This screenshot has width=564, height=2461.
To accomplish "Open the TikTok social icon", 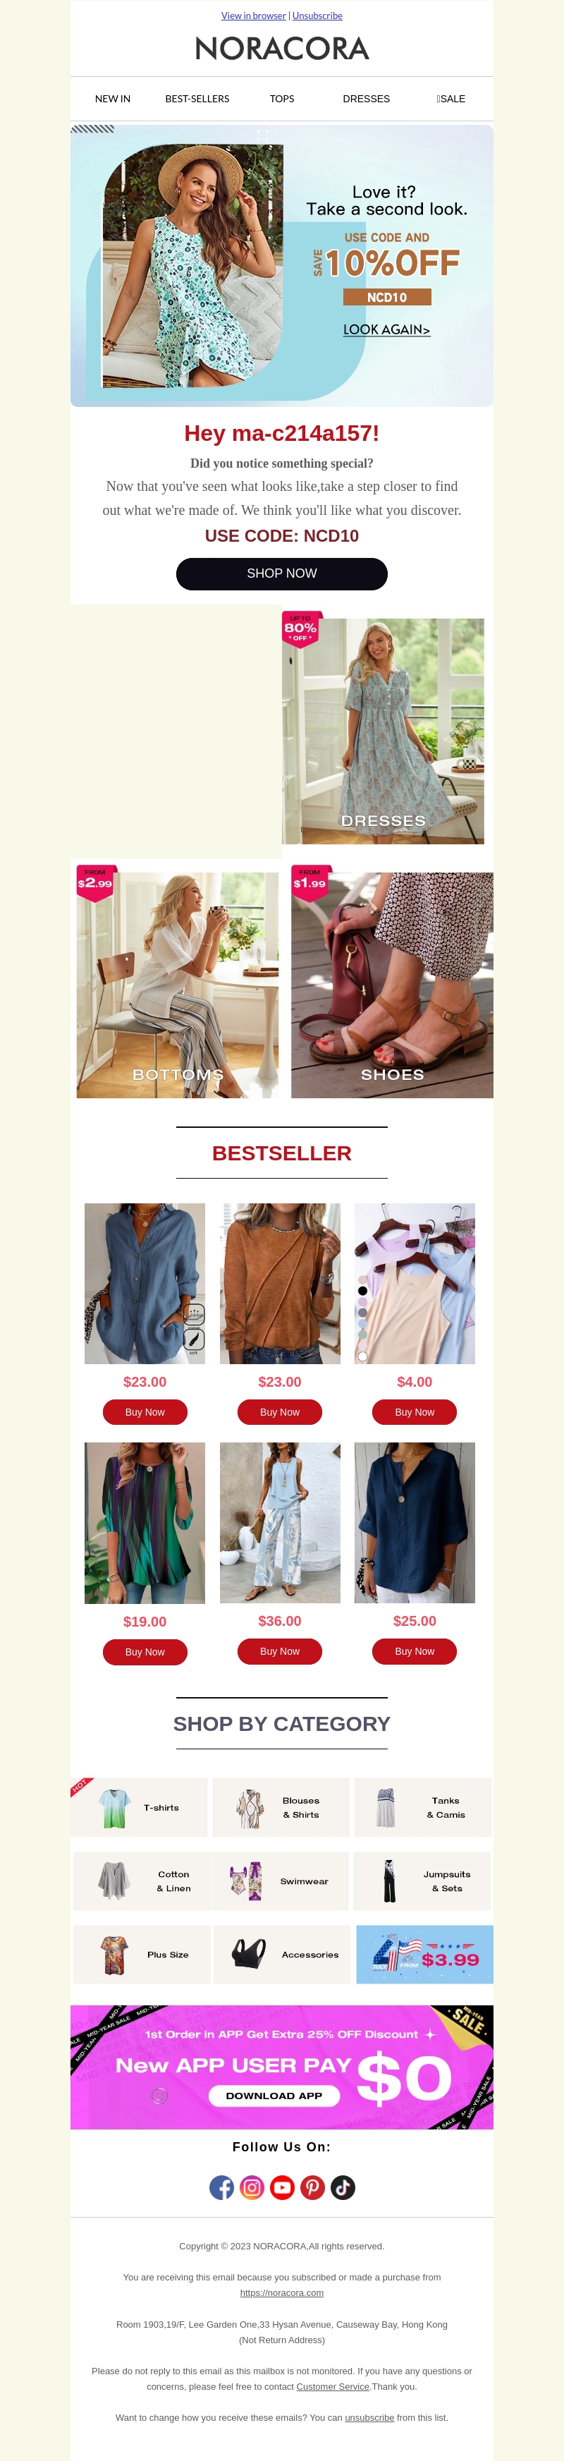I will (x=343, y=2187).
